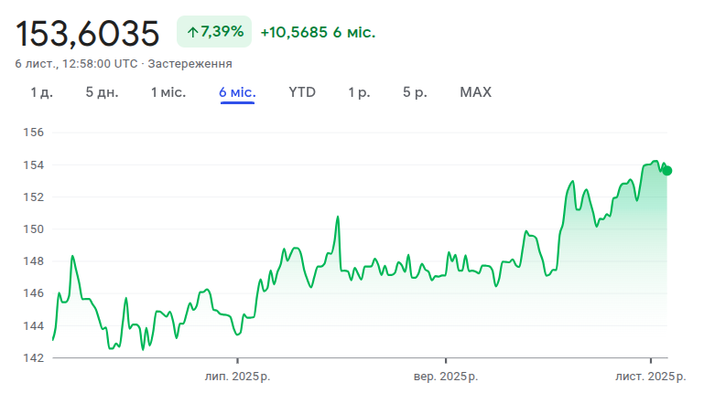The height and width of the screenshot is (393, 704).
Task: Select the 5 р. range tab
Action: [415, 92]
